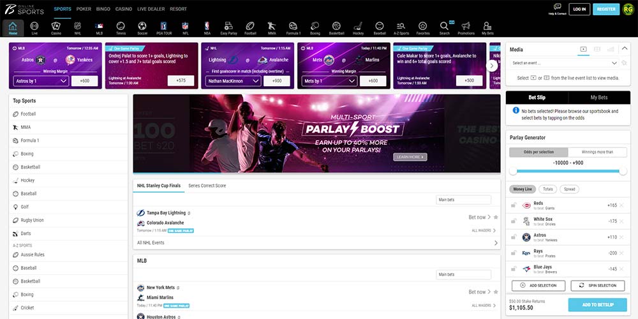Click the SPIN SELECTION button

tap(597, 286)
